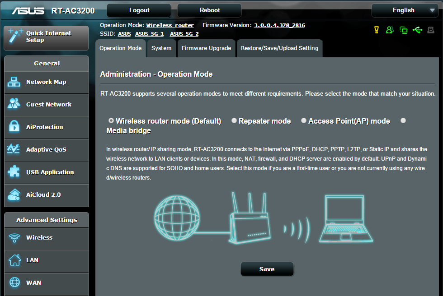443x296 pixels.
Task: Open Restore/Save/Upload Setting tab
Action: tap(280, 48)
